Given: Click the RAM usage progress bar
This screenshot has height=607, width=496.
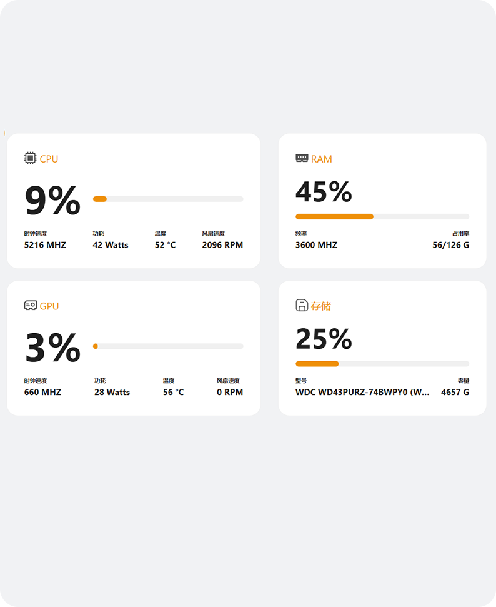Looking at the screenshot, I should (x=382, y=216).
